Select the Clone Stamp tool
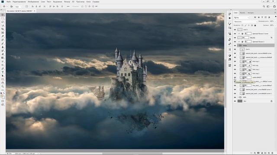Screen dimensions: 277x155 pyautogui.click(x=3, y=47)
